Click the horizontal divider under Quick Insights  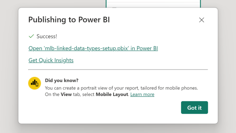[x=118, y=70]
